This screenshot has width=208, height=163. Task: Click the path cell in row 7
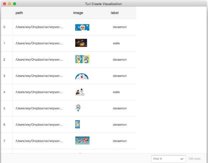coord(39,141)
